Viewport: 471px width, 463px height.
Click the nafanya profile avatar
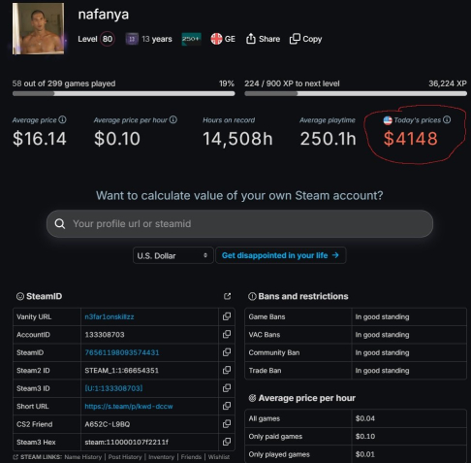[x=38, y=28]
